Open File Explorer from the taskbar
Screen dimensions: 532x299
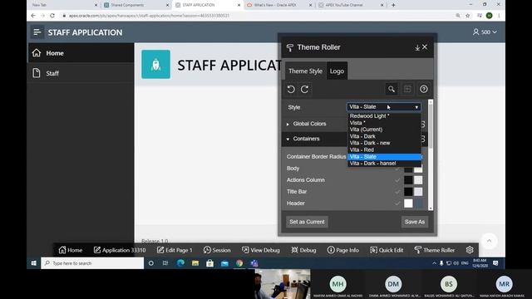click(195, 263)
